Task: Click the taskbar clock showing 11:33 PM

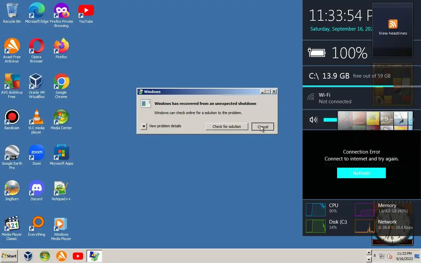Action: (x=404, y=256)
